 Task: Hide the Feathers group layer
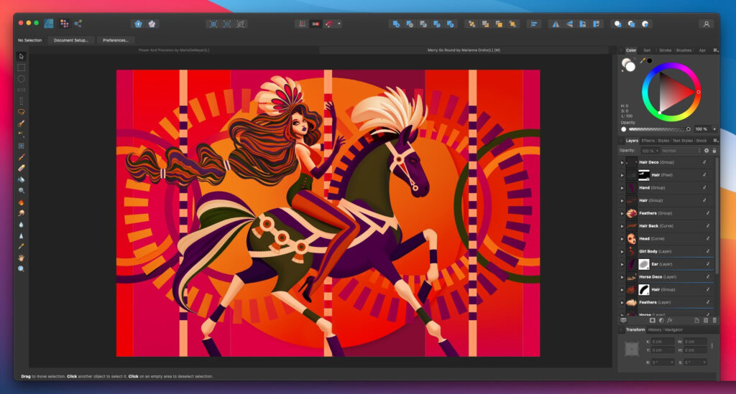pyautogui.click(x=708, y=213)
